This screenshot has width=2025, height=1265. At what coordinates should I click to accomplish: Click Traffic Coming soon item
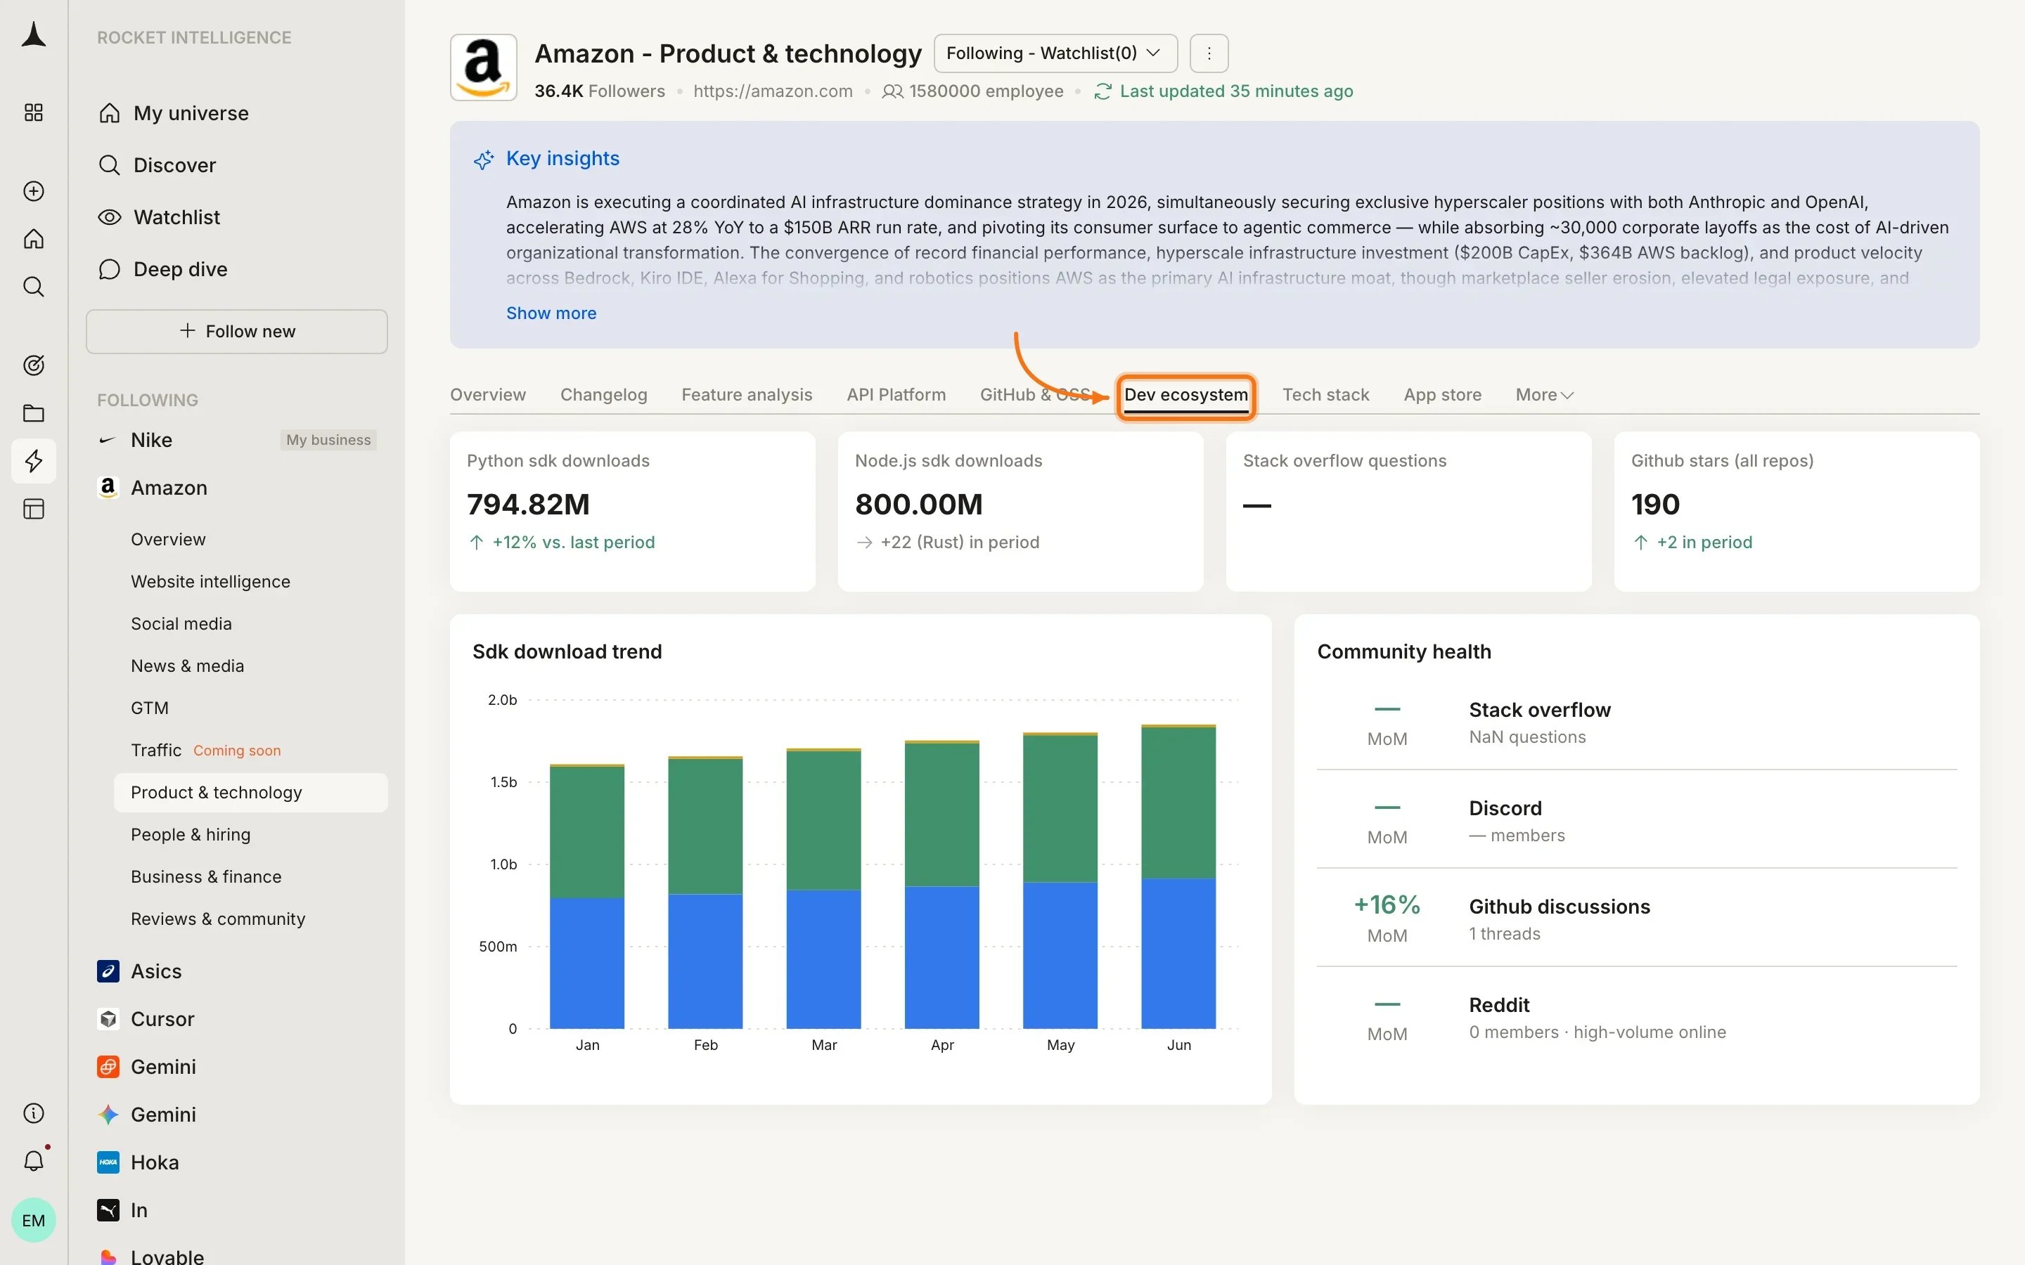pos(206,751)
